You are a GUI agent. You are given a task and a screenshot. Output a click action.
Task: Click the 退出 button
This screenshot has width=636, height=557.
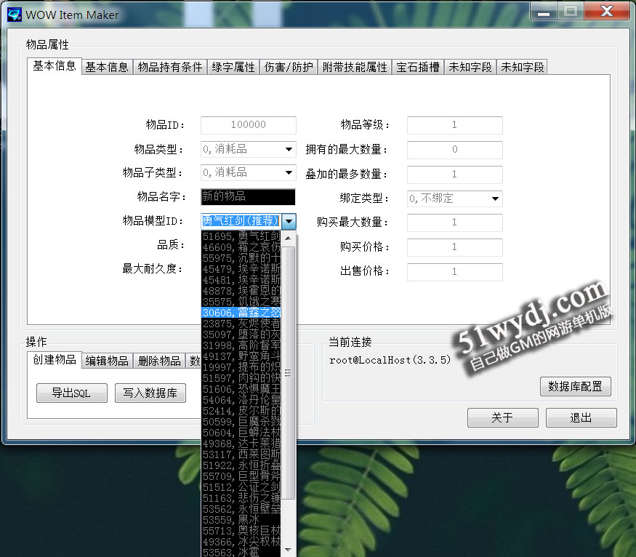point(581,417)
